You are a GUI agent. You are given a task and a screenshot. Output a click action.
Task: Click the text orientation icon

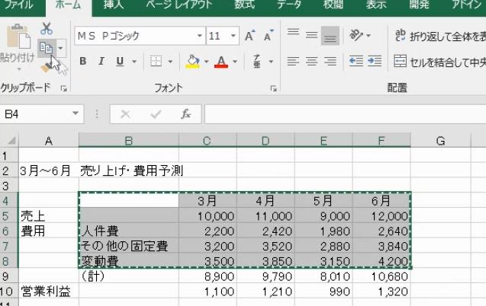pyautogui.click(x=356, y=35)
